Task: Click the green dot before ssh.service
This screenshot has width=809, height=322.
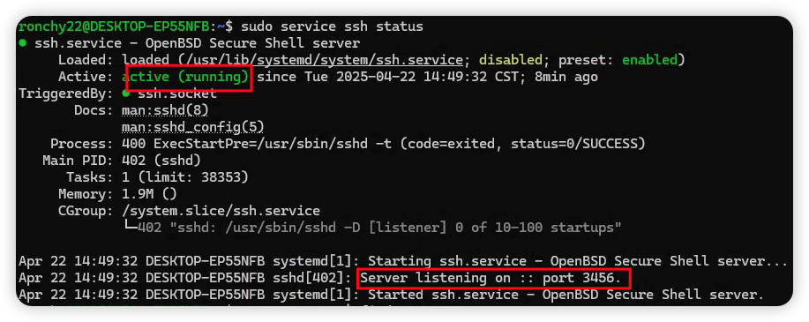Action: [22, 43]
